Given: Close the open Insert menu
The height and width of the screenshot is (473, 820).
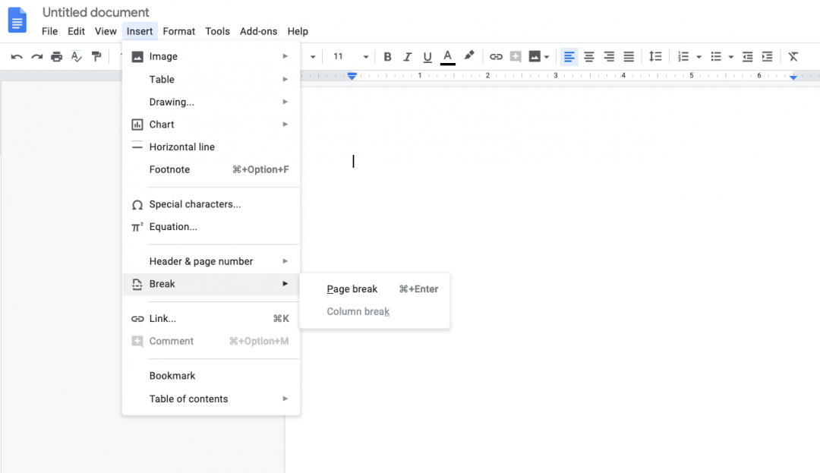Looking at the screenshot, I should click(140, 31).
